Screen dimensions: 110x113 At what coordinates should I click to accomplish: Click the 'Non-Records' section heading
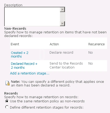click(15, 29)
